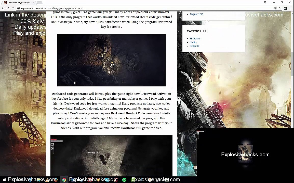Screen dimensions: 294x183
Task: Open the M browser extension
Action: click(285, 8)
